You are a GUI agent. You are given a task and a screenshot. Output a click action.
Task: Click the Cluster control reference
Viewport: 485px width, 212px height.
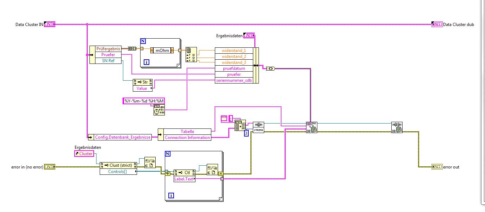[x=84, y=154]
